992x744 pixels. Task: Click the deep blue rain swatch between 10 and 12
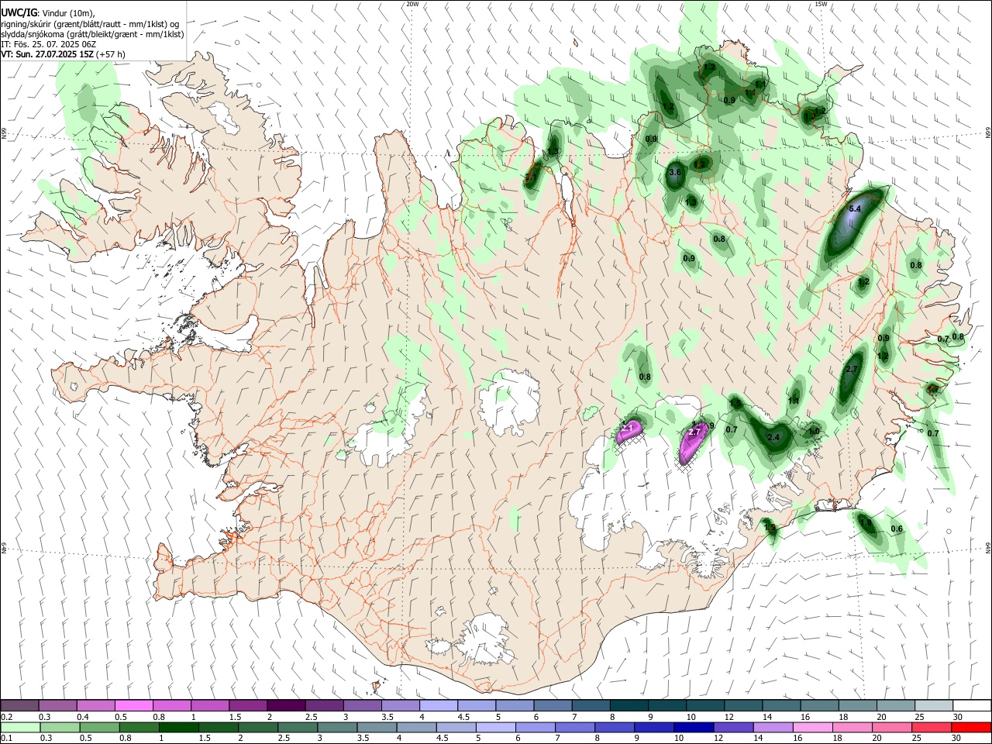693,728
